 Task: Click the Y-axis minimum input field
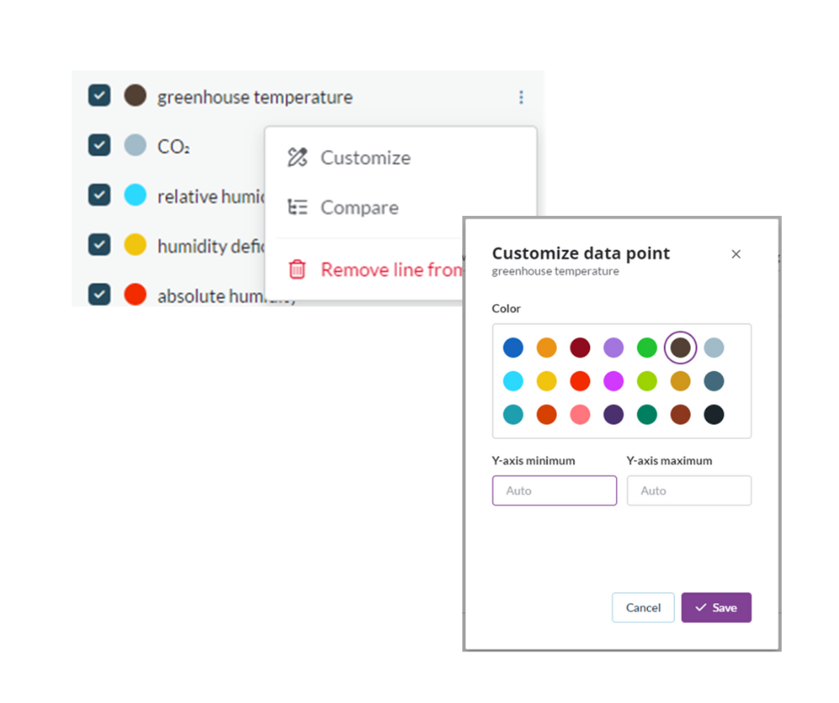pos(554,491)
